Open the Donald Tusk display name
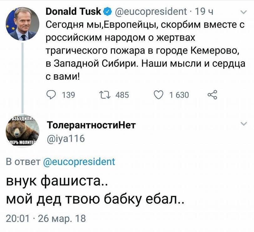This screenshot has height=232, width=254. click(73, 12)
